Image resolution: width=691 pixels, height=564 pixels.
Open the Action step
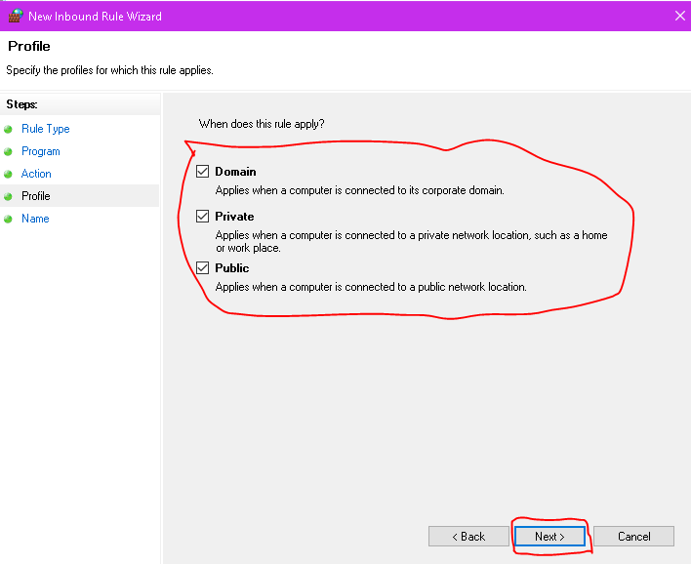click(x=36, y=174)
